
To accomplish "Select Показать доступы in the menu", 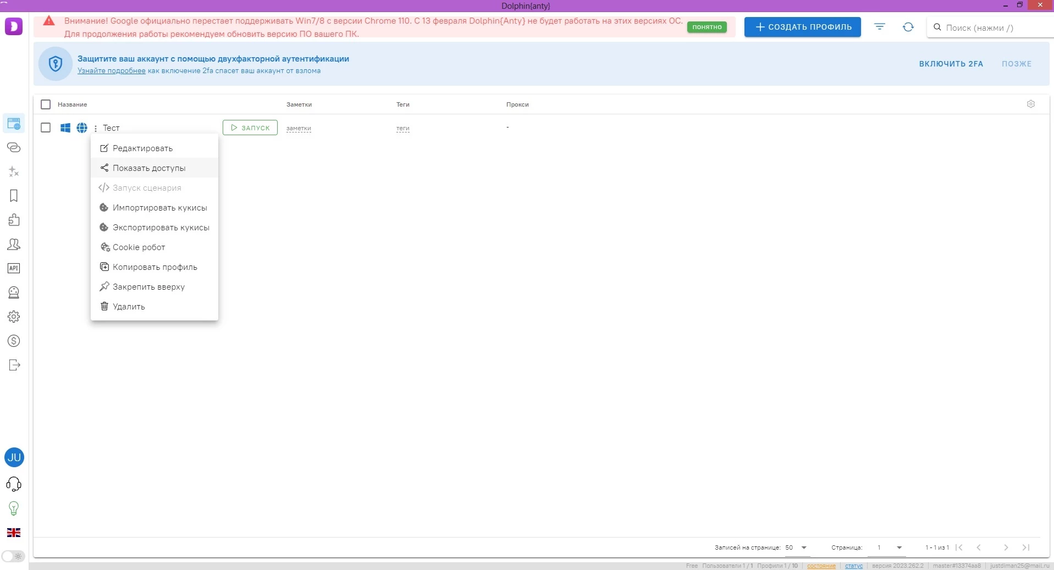I will (x=154, y=168).
